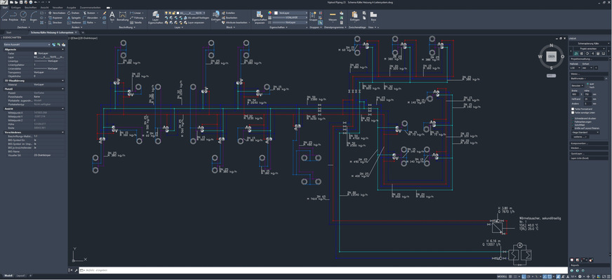612x280 pixels.
Task: Click the VonLayer white color swatch
Action: [276, 13]
